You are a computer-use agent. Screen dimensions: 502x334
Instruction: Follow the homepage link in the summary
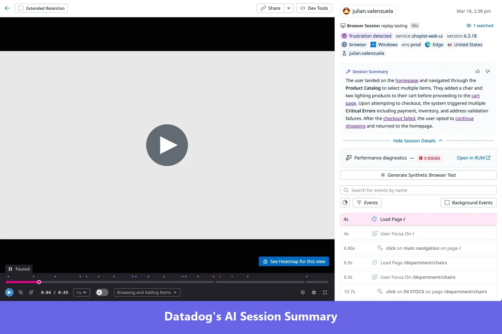[407, 80]
